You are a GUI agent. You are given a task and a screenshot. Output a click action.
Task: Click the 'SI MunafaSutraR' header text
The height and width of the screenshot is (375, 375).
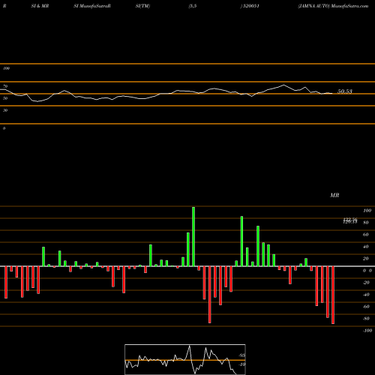point(92,6)
